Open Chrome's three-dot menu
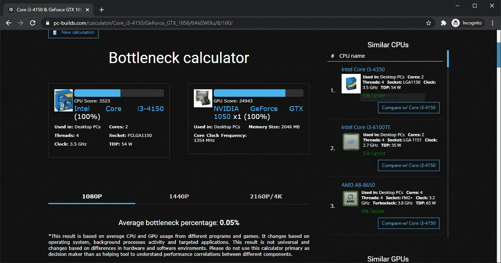The width and height of the screenshot is (501, 263). point(492,23)
